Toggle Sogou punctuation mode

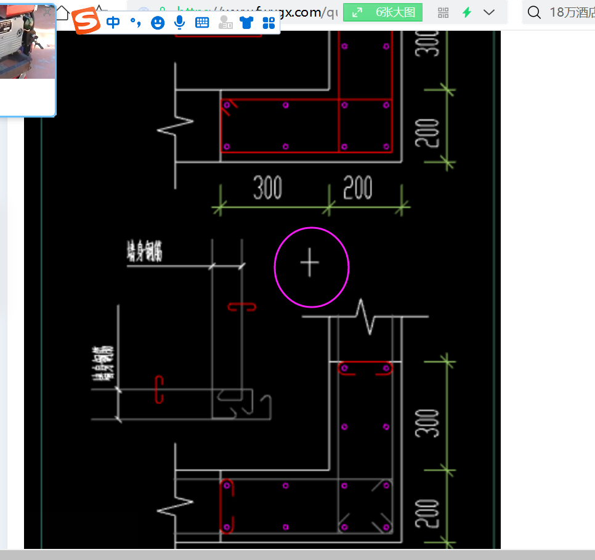coord(136,23)
